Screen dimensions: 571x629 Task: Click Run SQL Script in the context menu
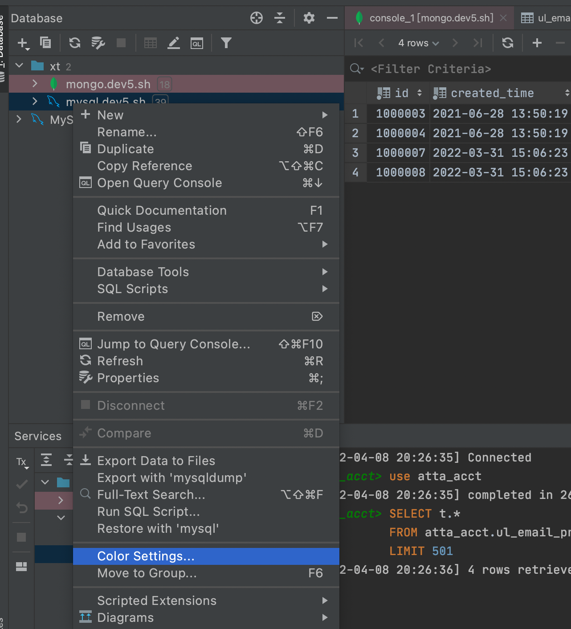pyautogui.click(x=148, y=511)
